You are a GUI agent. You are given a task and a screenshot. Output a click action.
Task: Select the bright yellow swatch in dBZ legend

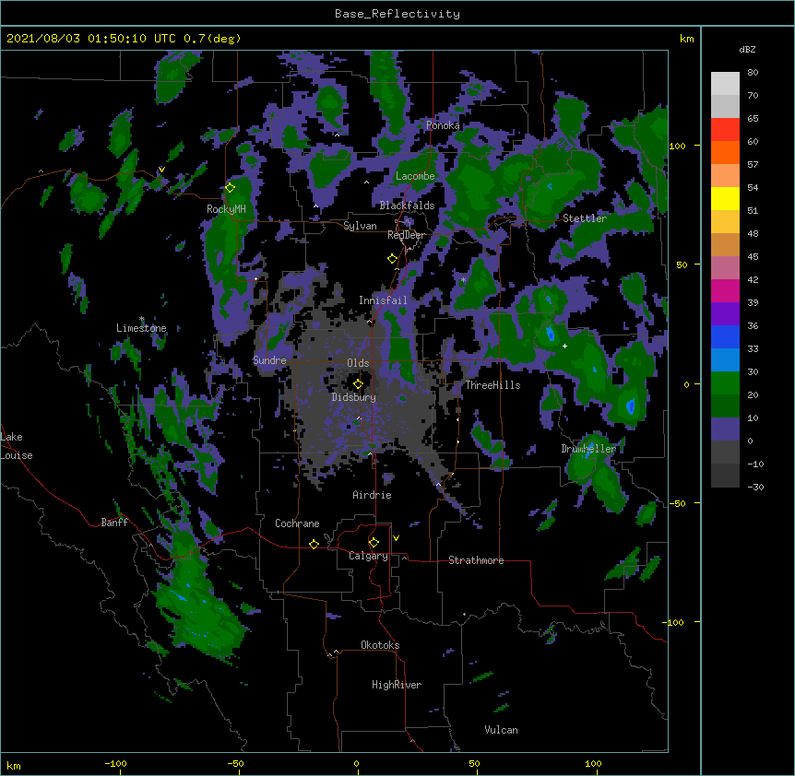tap(725, 198)
